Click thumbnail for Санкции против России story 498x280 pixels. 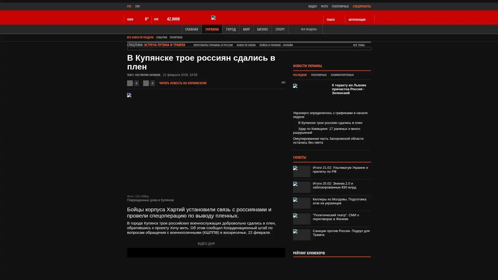302,235
